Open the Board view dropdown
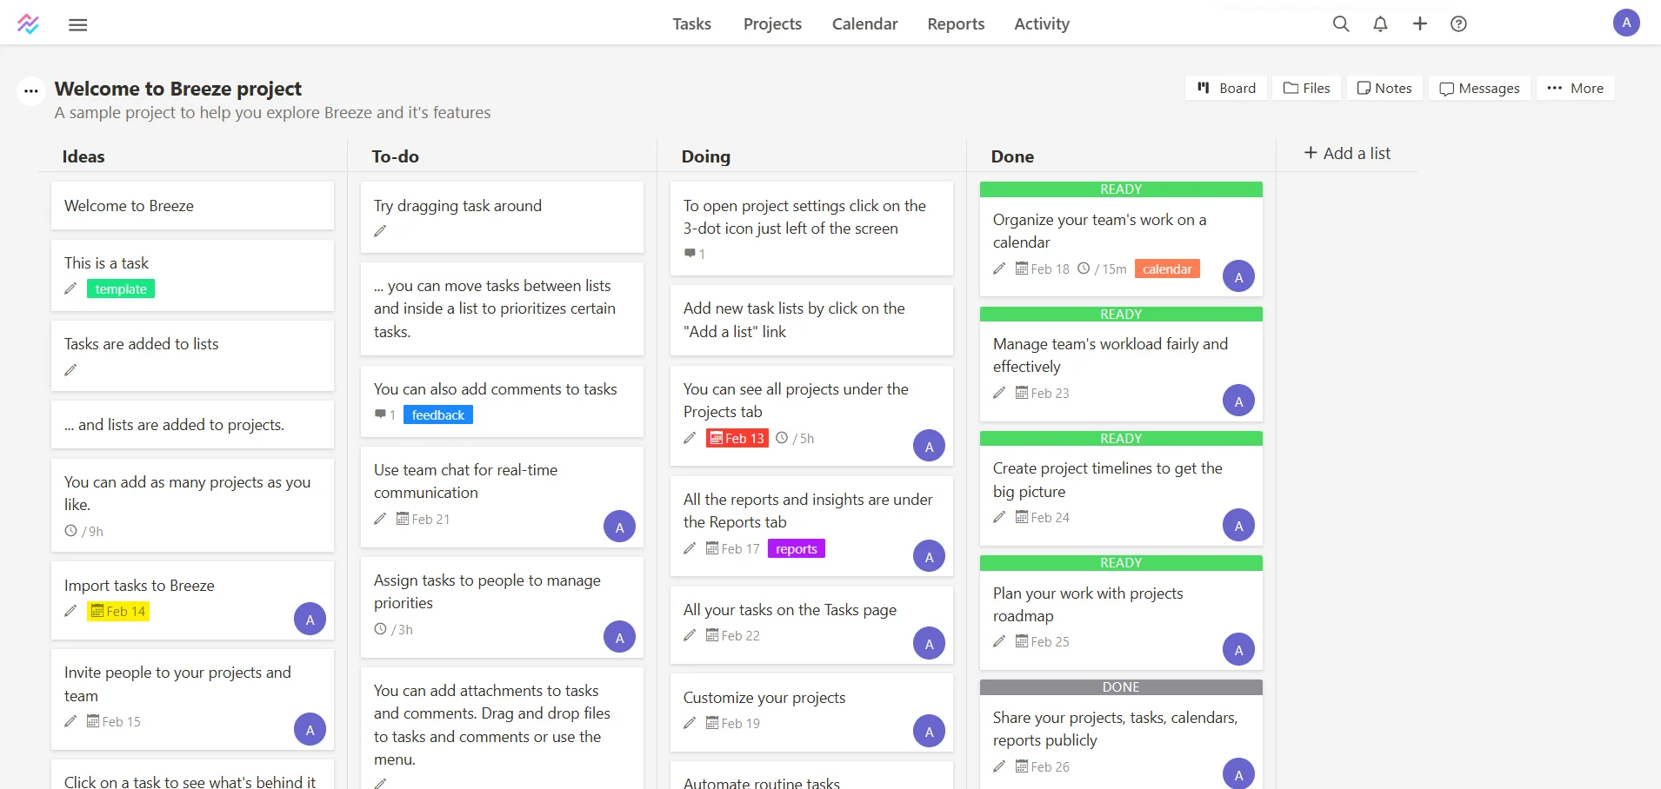Screen dimensions: 1661x789 (x=1226, y=88)
